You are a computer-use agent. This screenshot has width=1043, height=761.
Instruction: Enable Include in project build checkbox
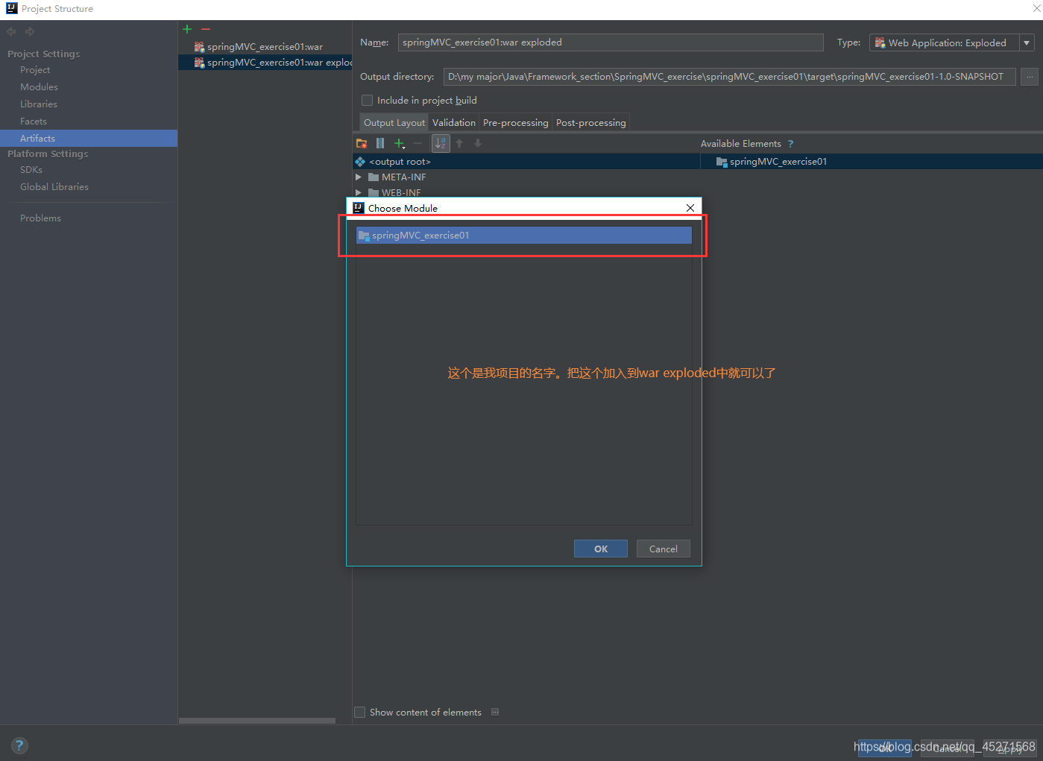click(367, 100)
